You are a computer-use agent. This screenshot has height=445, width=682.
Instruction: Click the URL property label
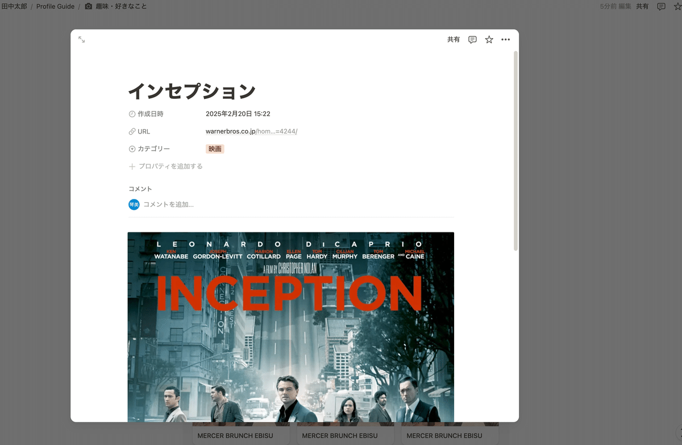click(144, 131)
